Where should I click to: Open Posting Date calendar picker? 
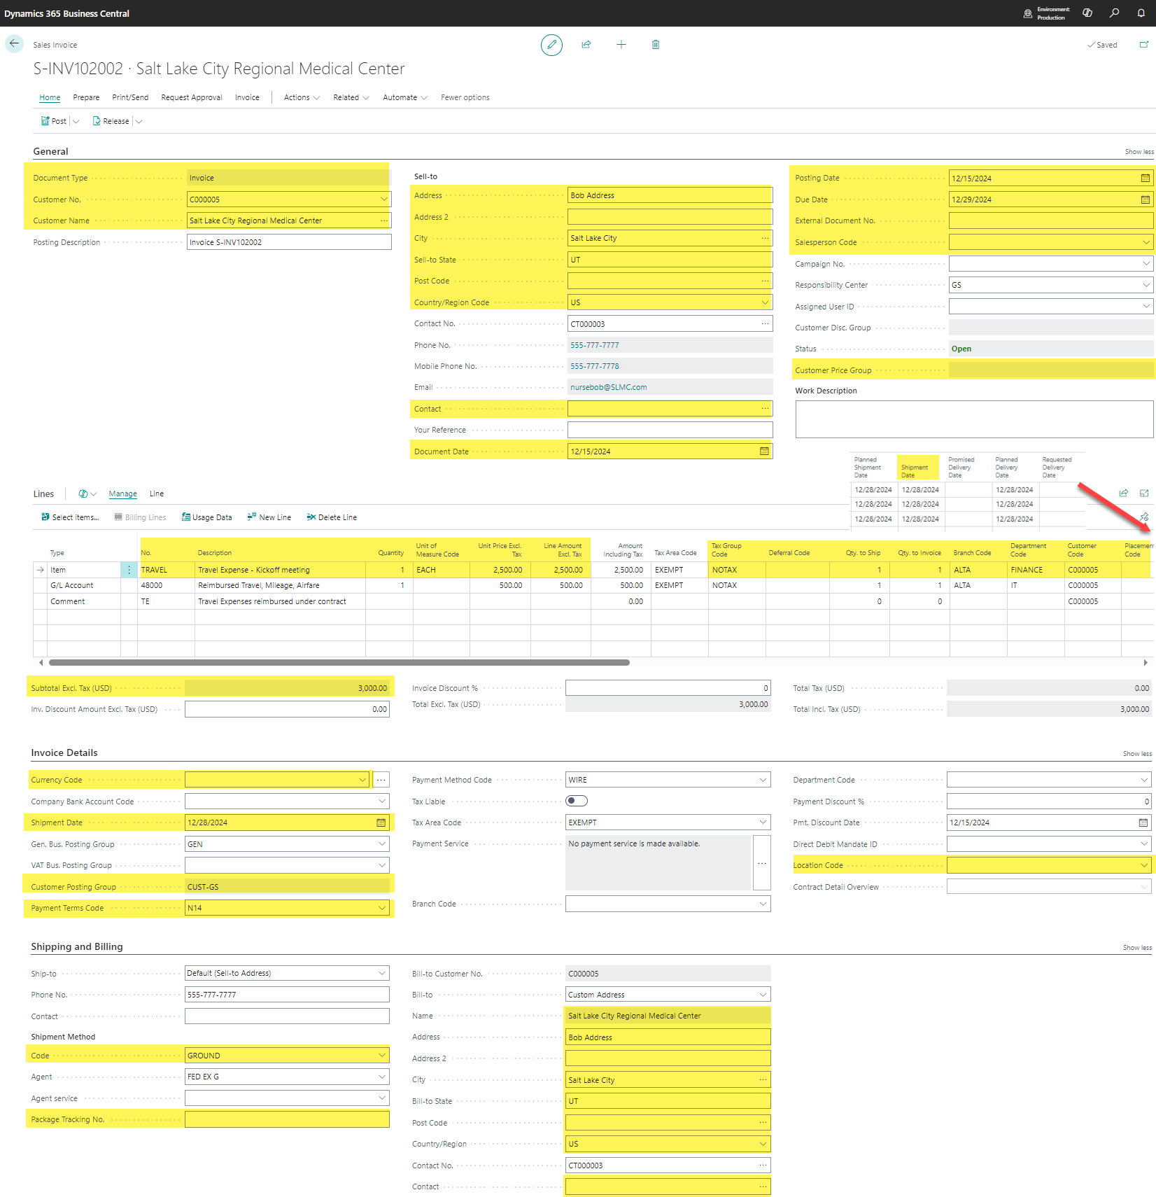click(1146, 178)
